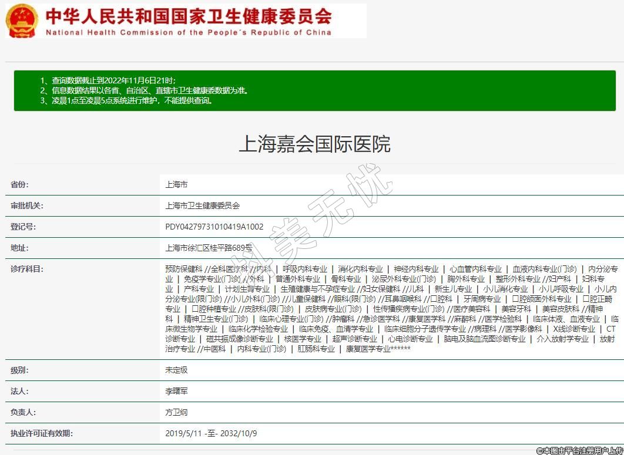Click the person in charge name 方卫纲
Image resolution: width=624 pixels, height=455 pixels.
point(176,412)
